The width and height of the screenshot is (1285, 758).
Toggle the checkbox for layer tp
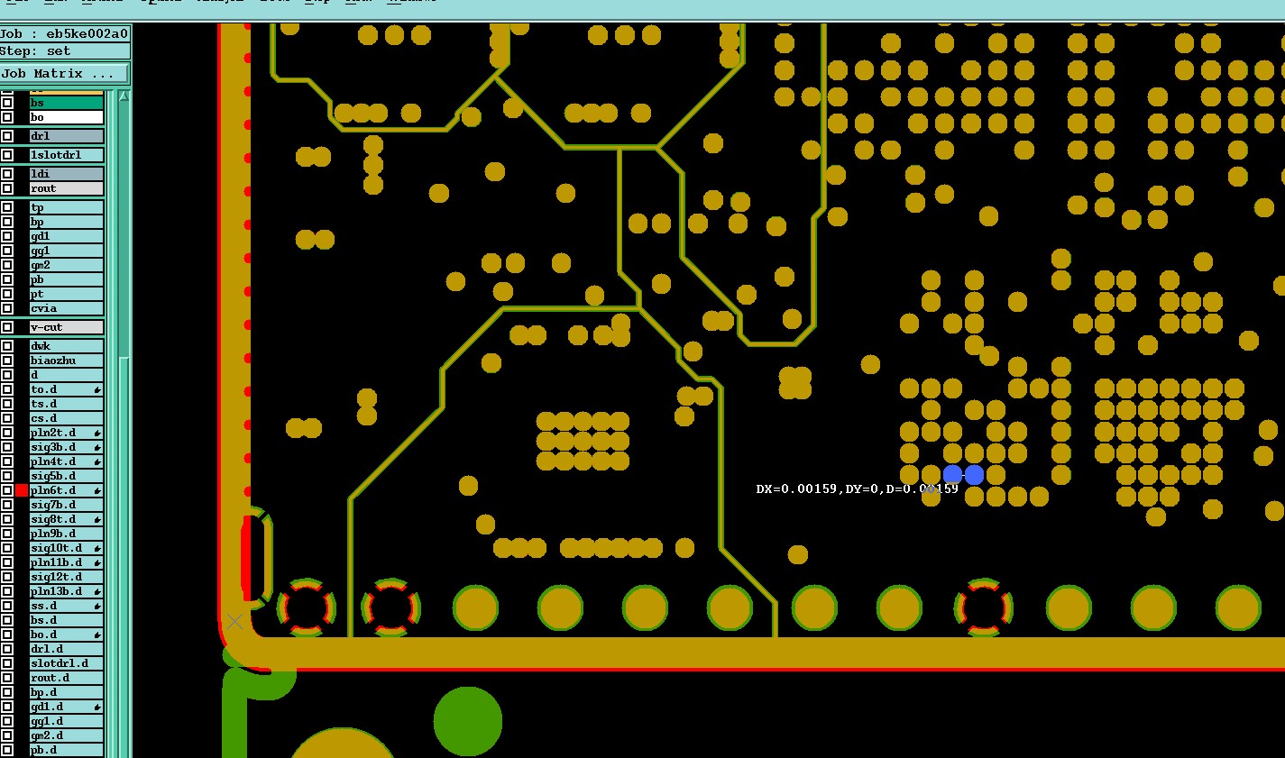tap(7, 207)
